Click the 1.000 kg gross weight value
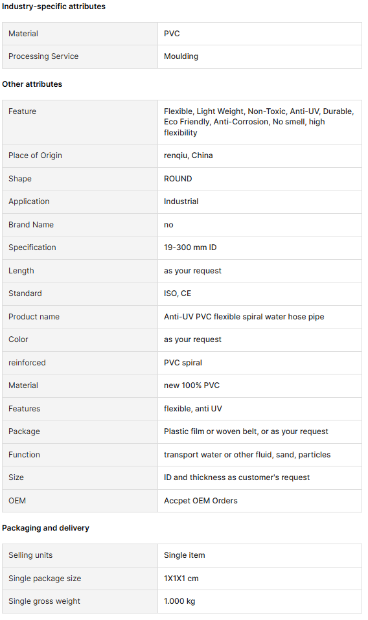368x620 pixels. (x=179, y=601)
